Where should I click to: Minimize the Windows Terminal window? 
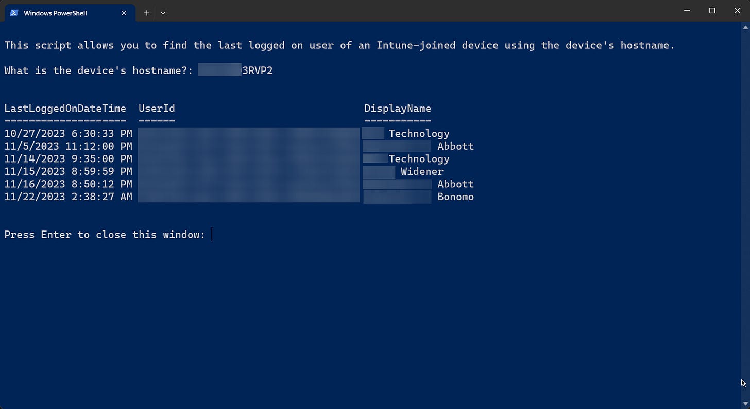pyautogui.click(x=687, y=10)
